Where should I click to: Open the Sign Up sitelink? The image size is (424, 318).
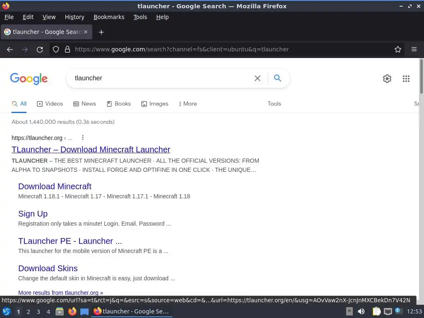coord(33,214)
